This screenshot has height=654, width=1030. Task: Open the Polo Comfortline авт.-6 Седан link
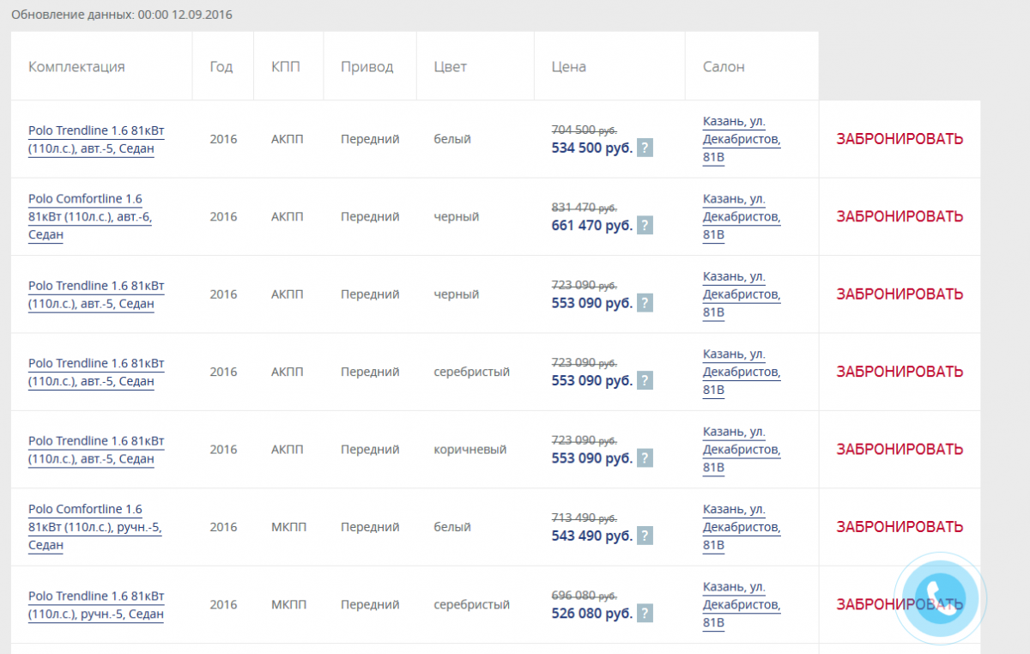(89, 216)
